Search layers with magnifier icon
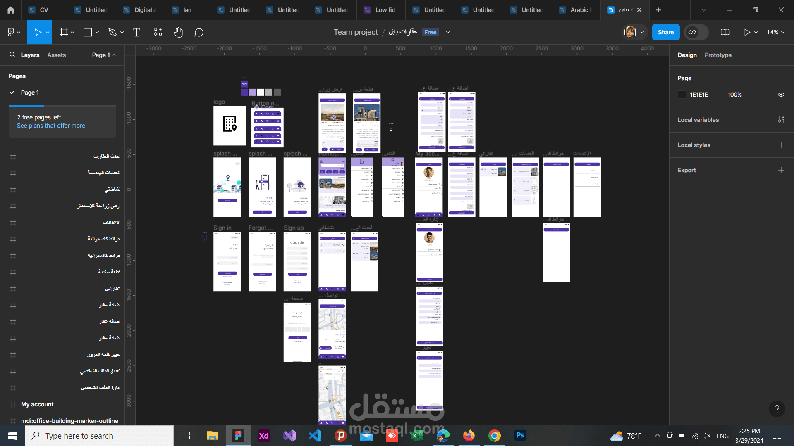The height and width of the screenshot is (446, 794). (x=12, y=55)
